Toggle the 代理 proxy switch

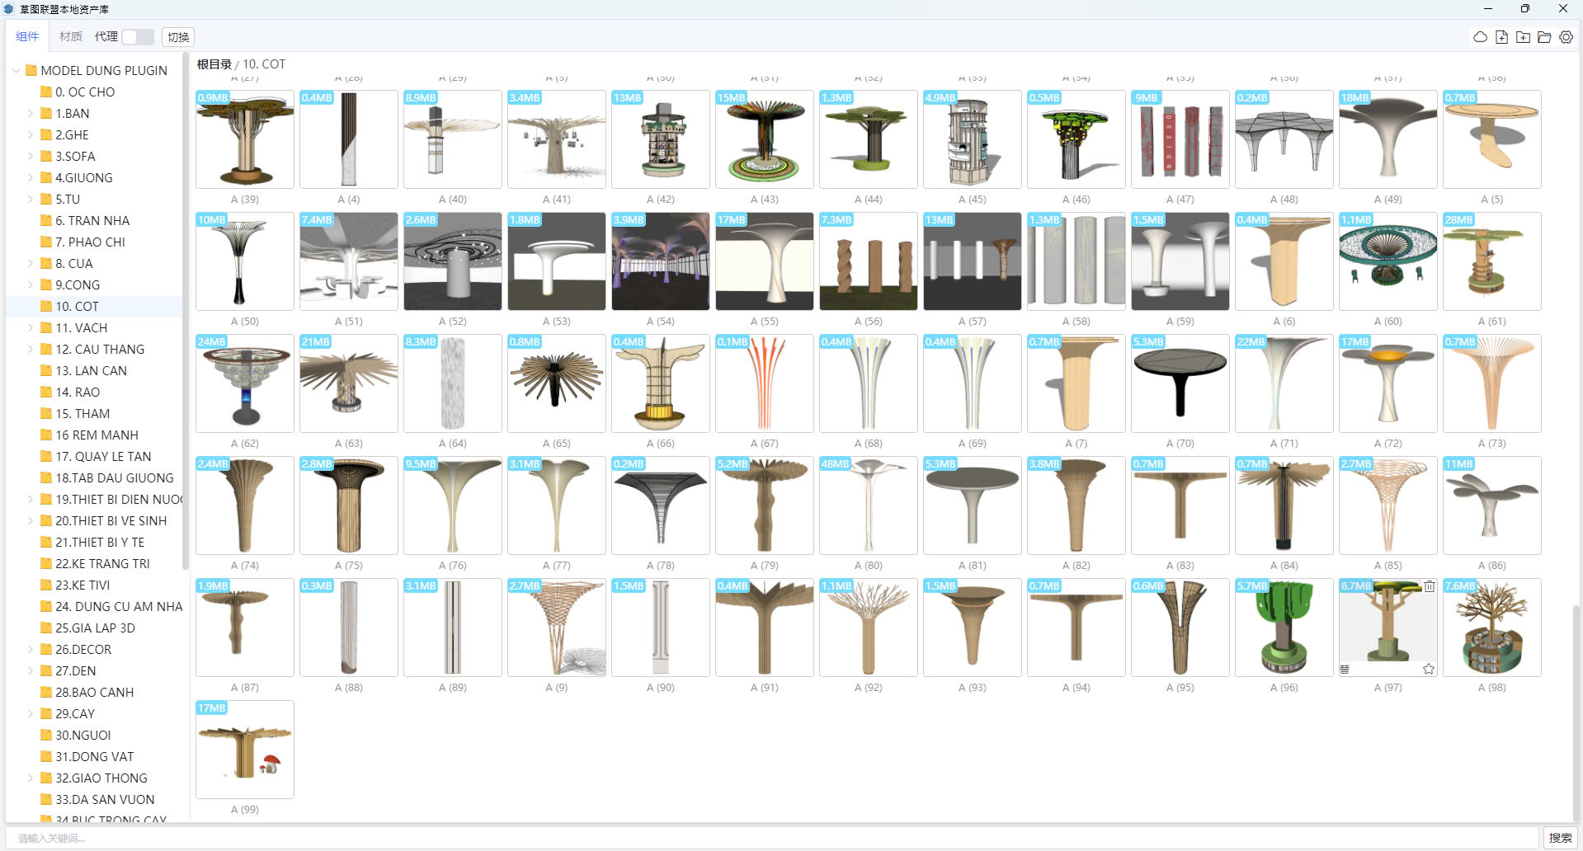(x=137, y=37)
